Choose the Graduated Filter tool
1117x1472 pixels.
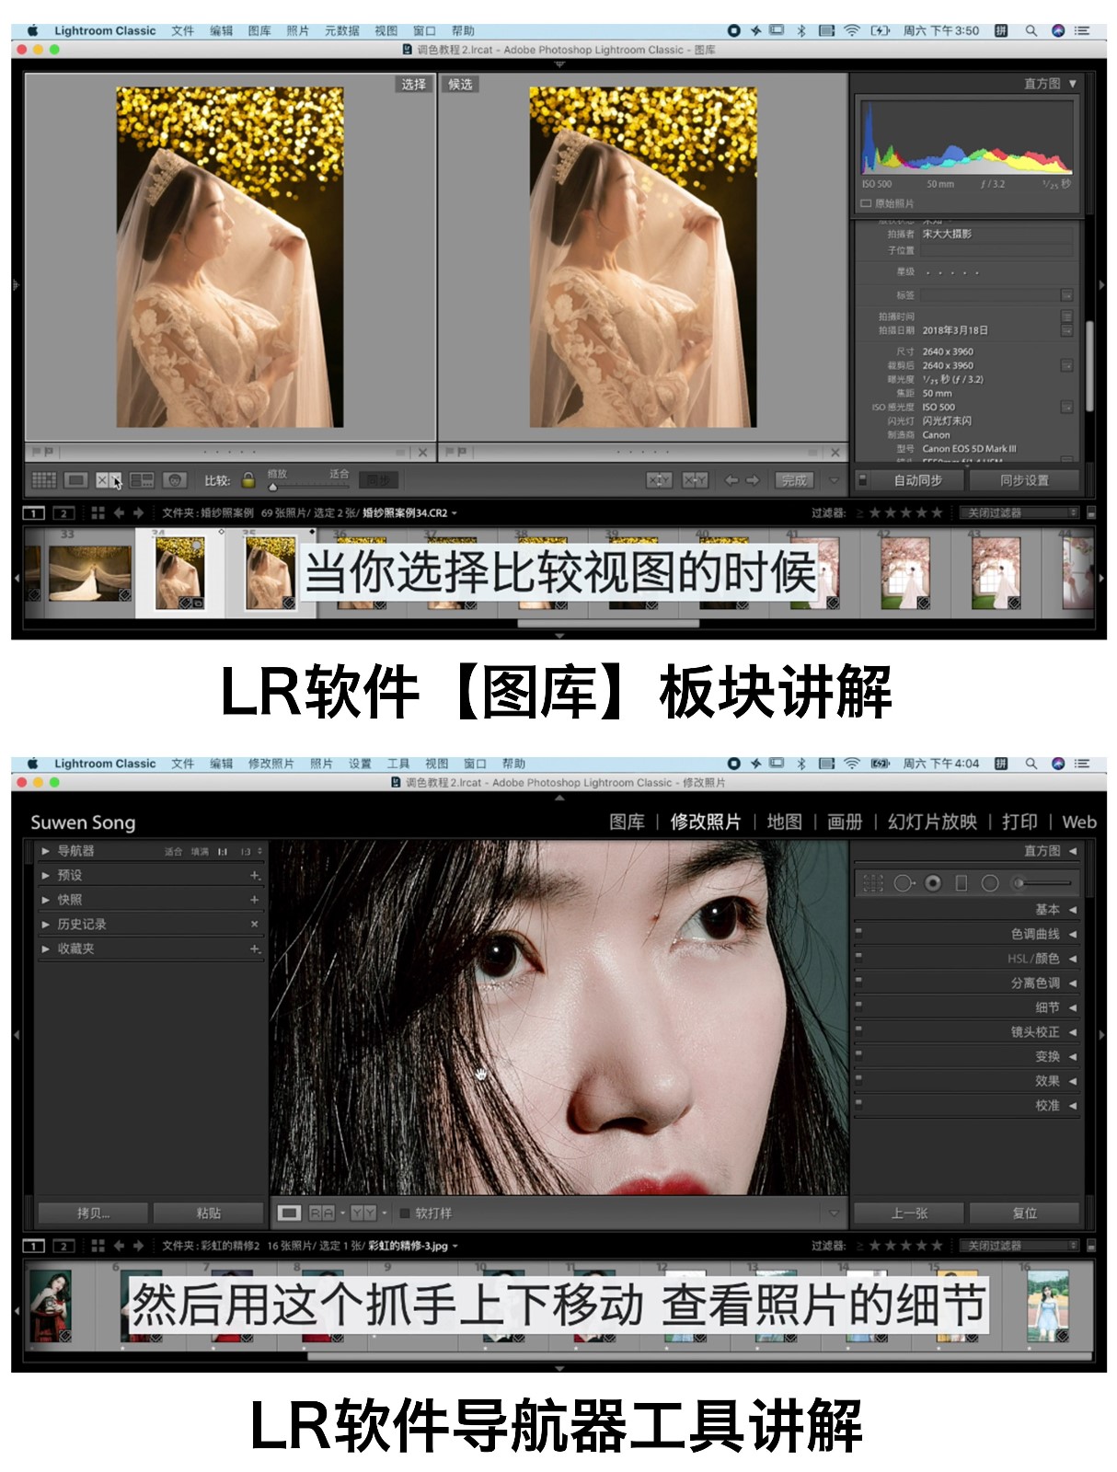(962, 883)
